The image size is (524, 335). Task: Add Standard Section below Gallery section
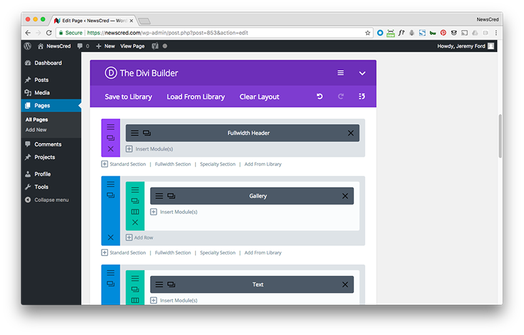(x=124, y=253)
